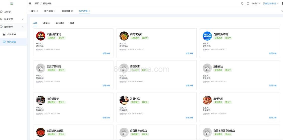Expand the 资金管理 sidebar menu

[23, 19]
